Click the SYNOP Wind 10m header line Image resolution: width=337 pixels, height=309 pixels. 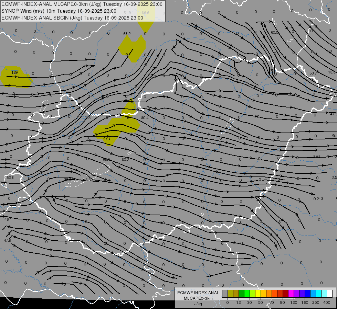(x=59, y=11)
